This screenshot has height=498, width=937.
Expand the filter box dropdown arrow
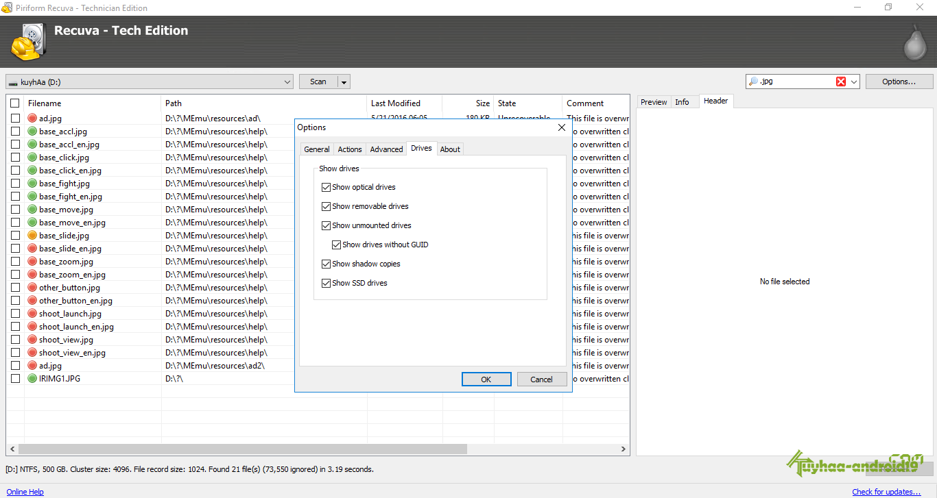[x=854, y=82]
